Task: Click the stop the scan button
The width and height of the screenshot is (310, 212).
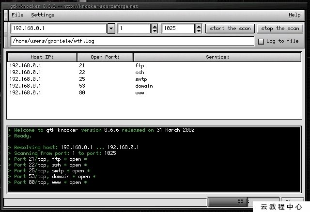Action: [x=280, y=29]
